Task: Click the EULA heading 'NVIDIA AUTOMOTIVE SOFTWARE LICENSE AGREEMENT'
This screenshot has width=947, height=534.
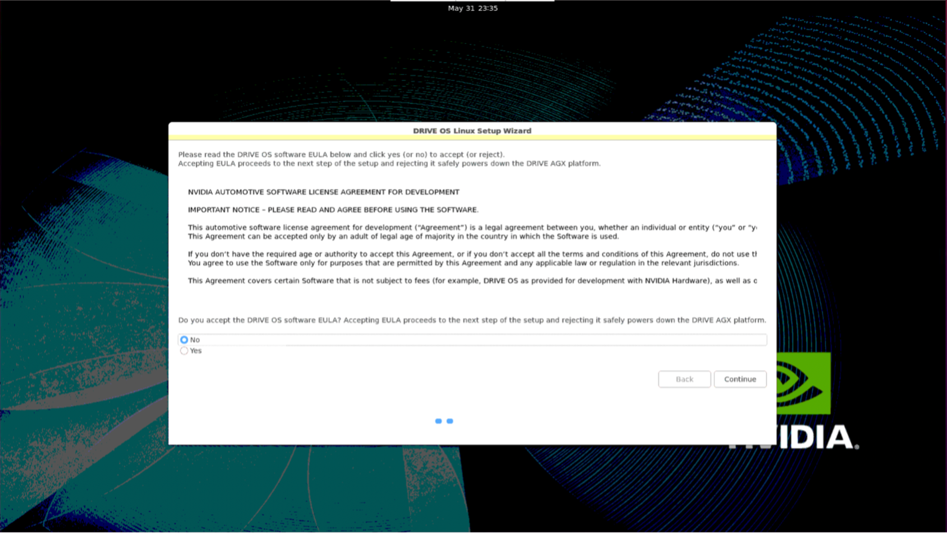Action: click(323, 192)
